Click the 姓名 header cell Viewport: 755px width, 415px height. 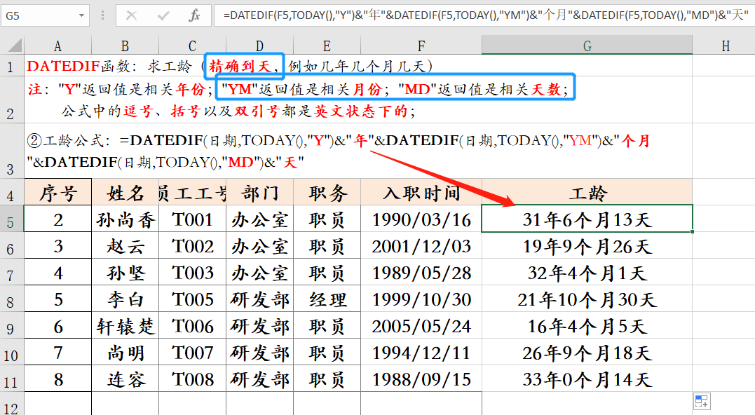pos(125,193)
